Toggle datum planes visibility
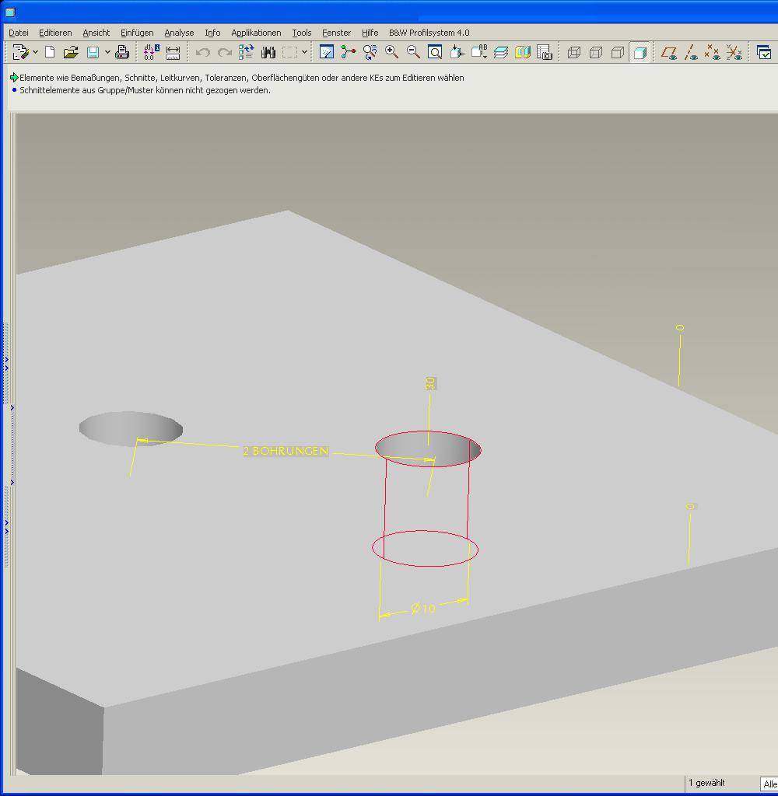Screen dimensions: 778x796 pos(668,52)
